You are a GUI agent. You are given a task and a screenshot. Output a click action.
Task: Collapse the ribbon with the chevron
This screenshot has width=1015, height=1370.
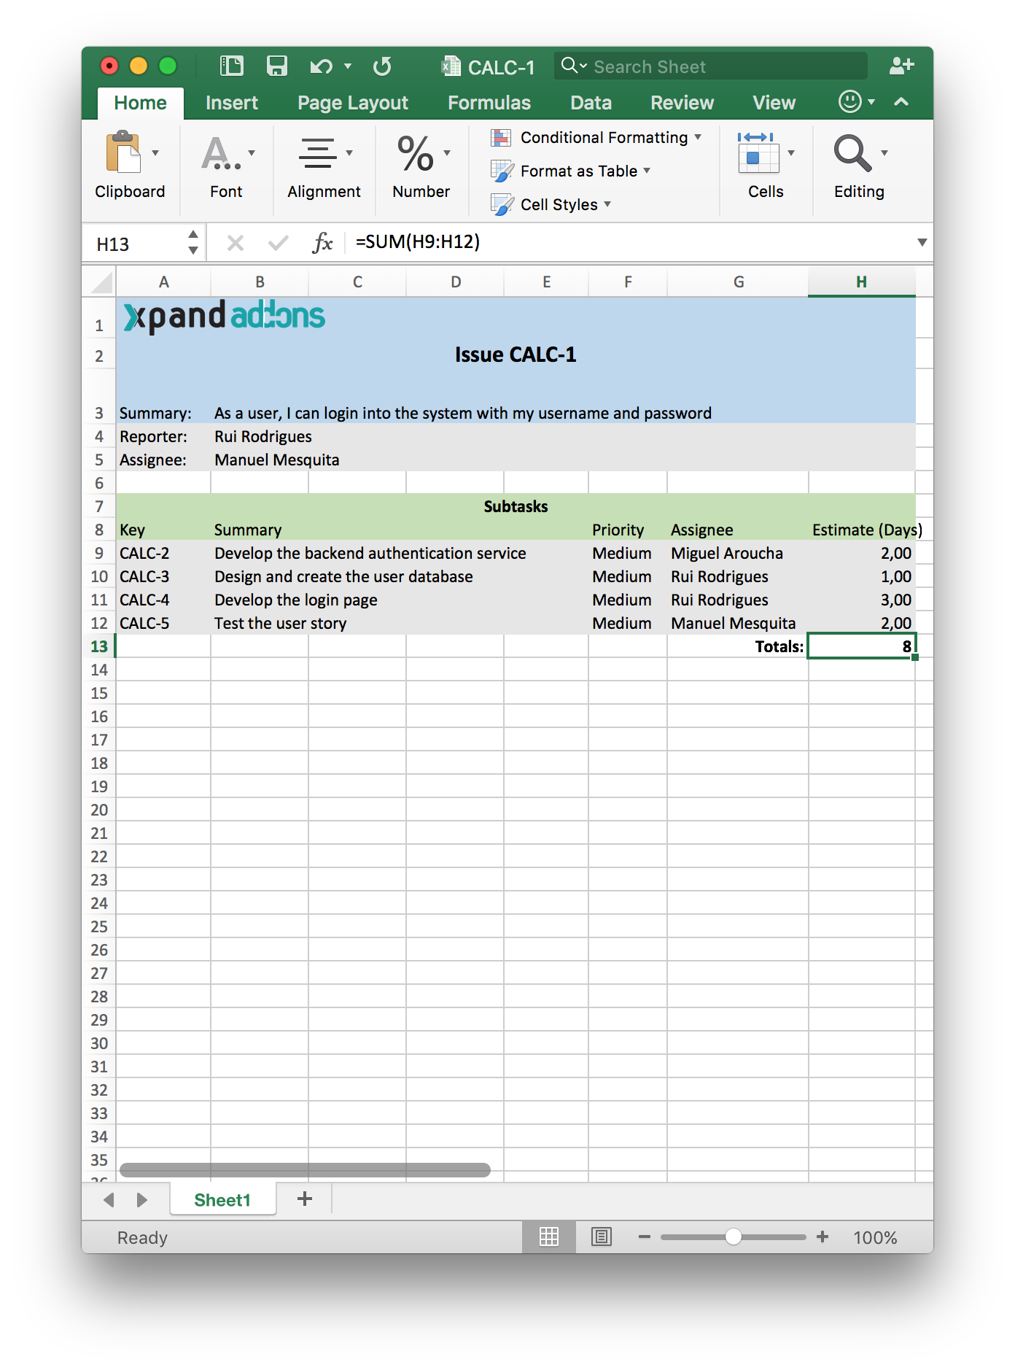901,102
